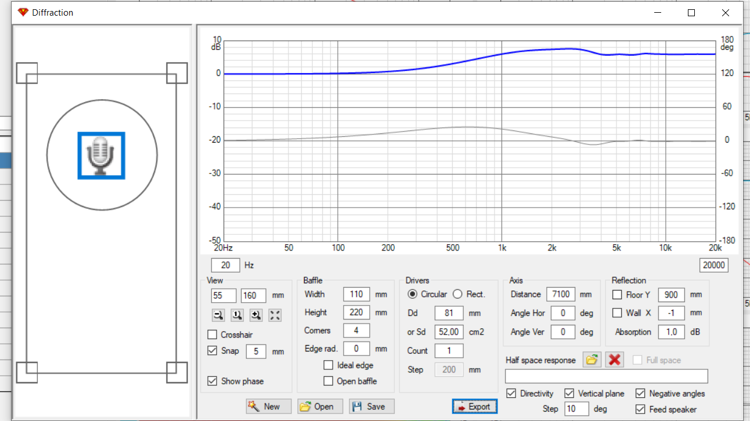750x421 pixels.
Task: Click the directivity Step field showing 10
Action: tap(576, 409)
